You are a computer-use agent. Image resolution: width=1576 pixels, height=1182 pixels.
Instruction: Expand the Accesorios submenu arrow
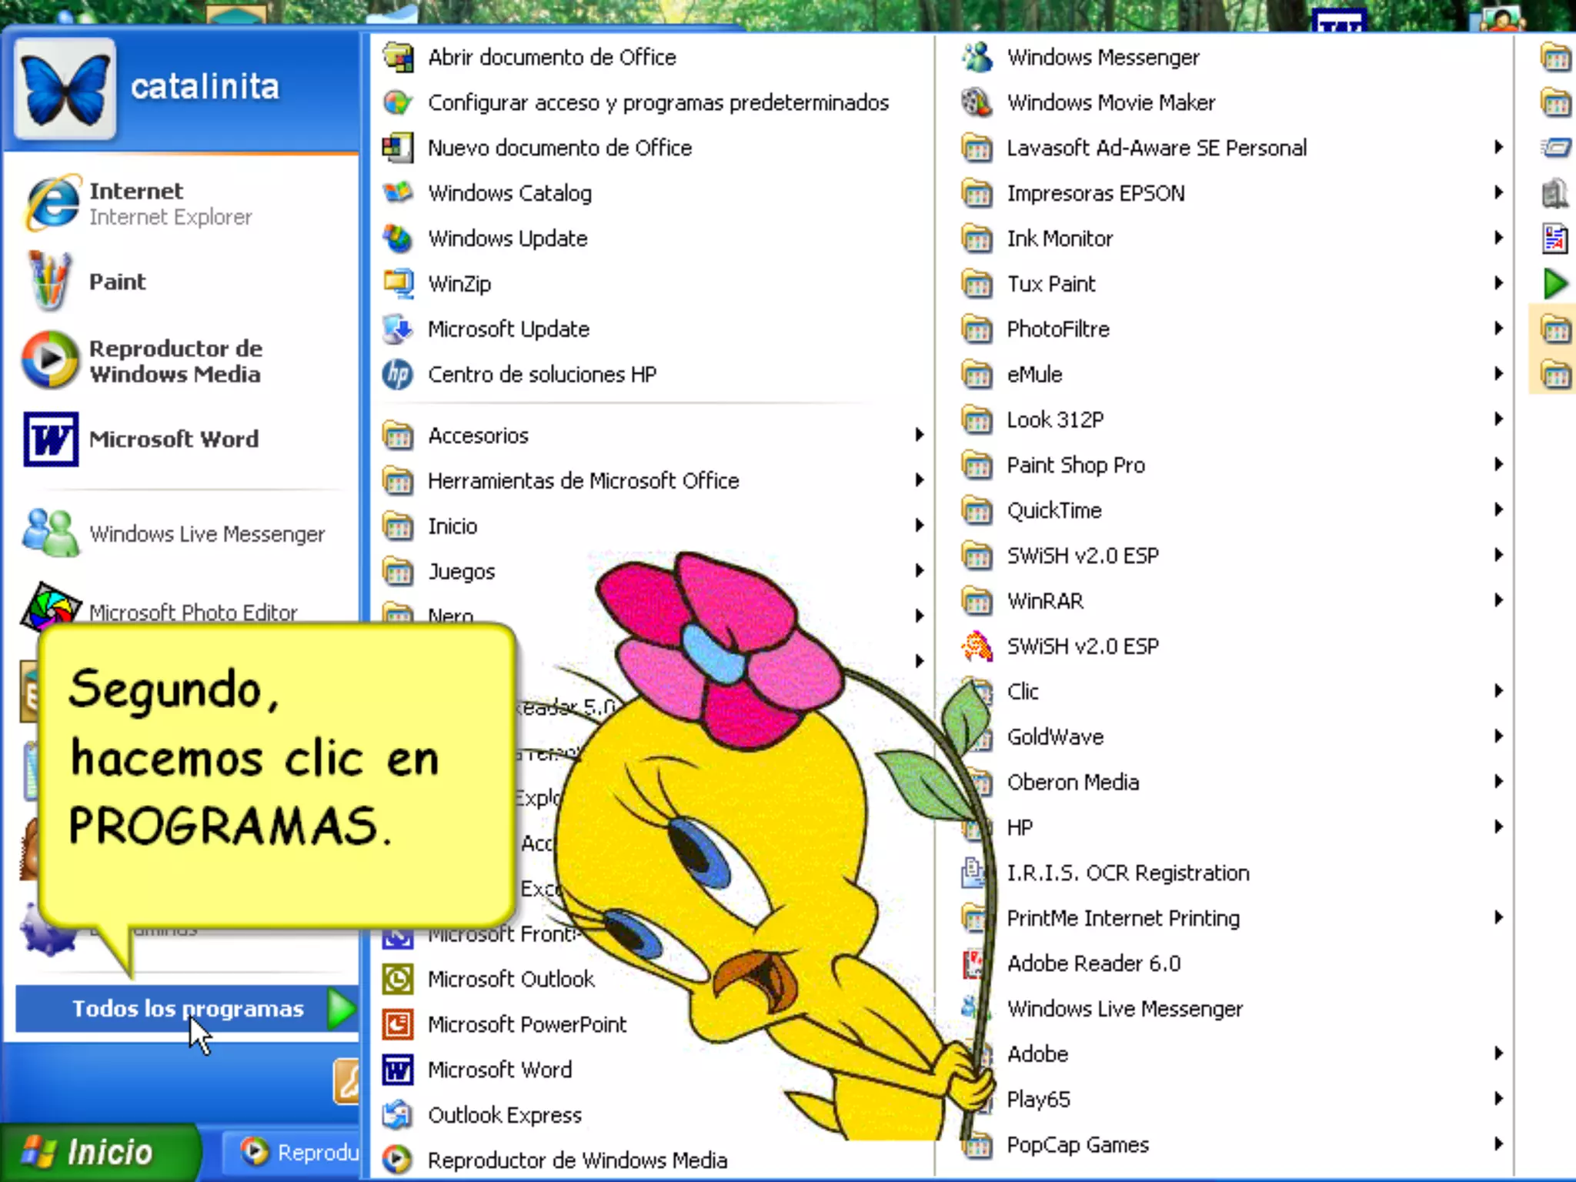[x=919, y=435]
